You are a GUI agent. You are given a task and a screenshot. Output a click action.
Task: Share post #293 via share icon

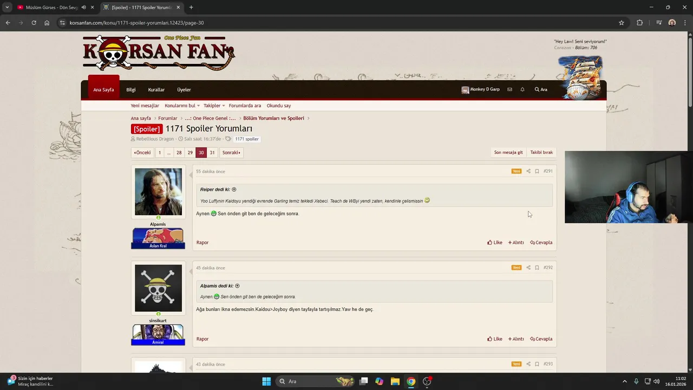coord(528,364)
